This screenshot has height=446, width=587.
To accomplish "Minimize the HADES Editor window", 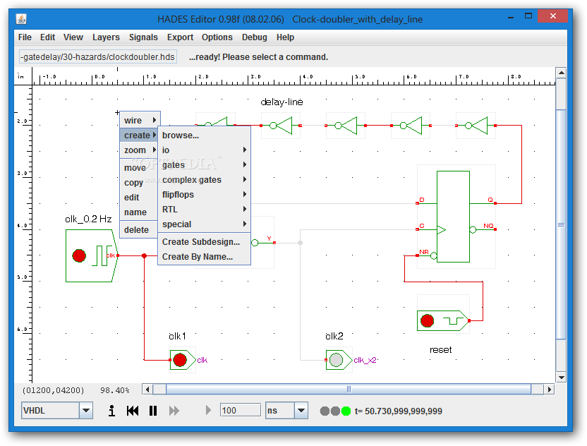I will (511, 17).
